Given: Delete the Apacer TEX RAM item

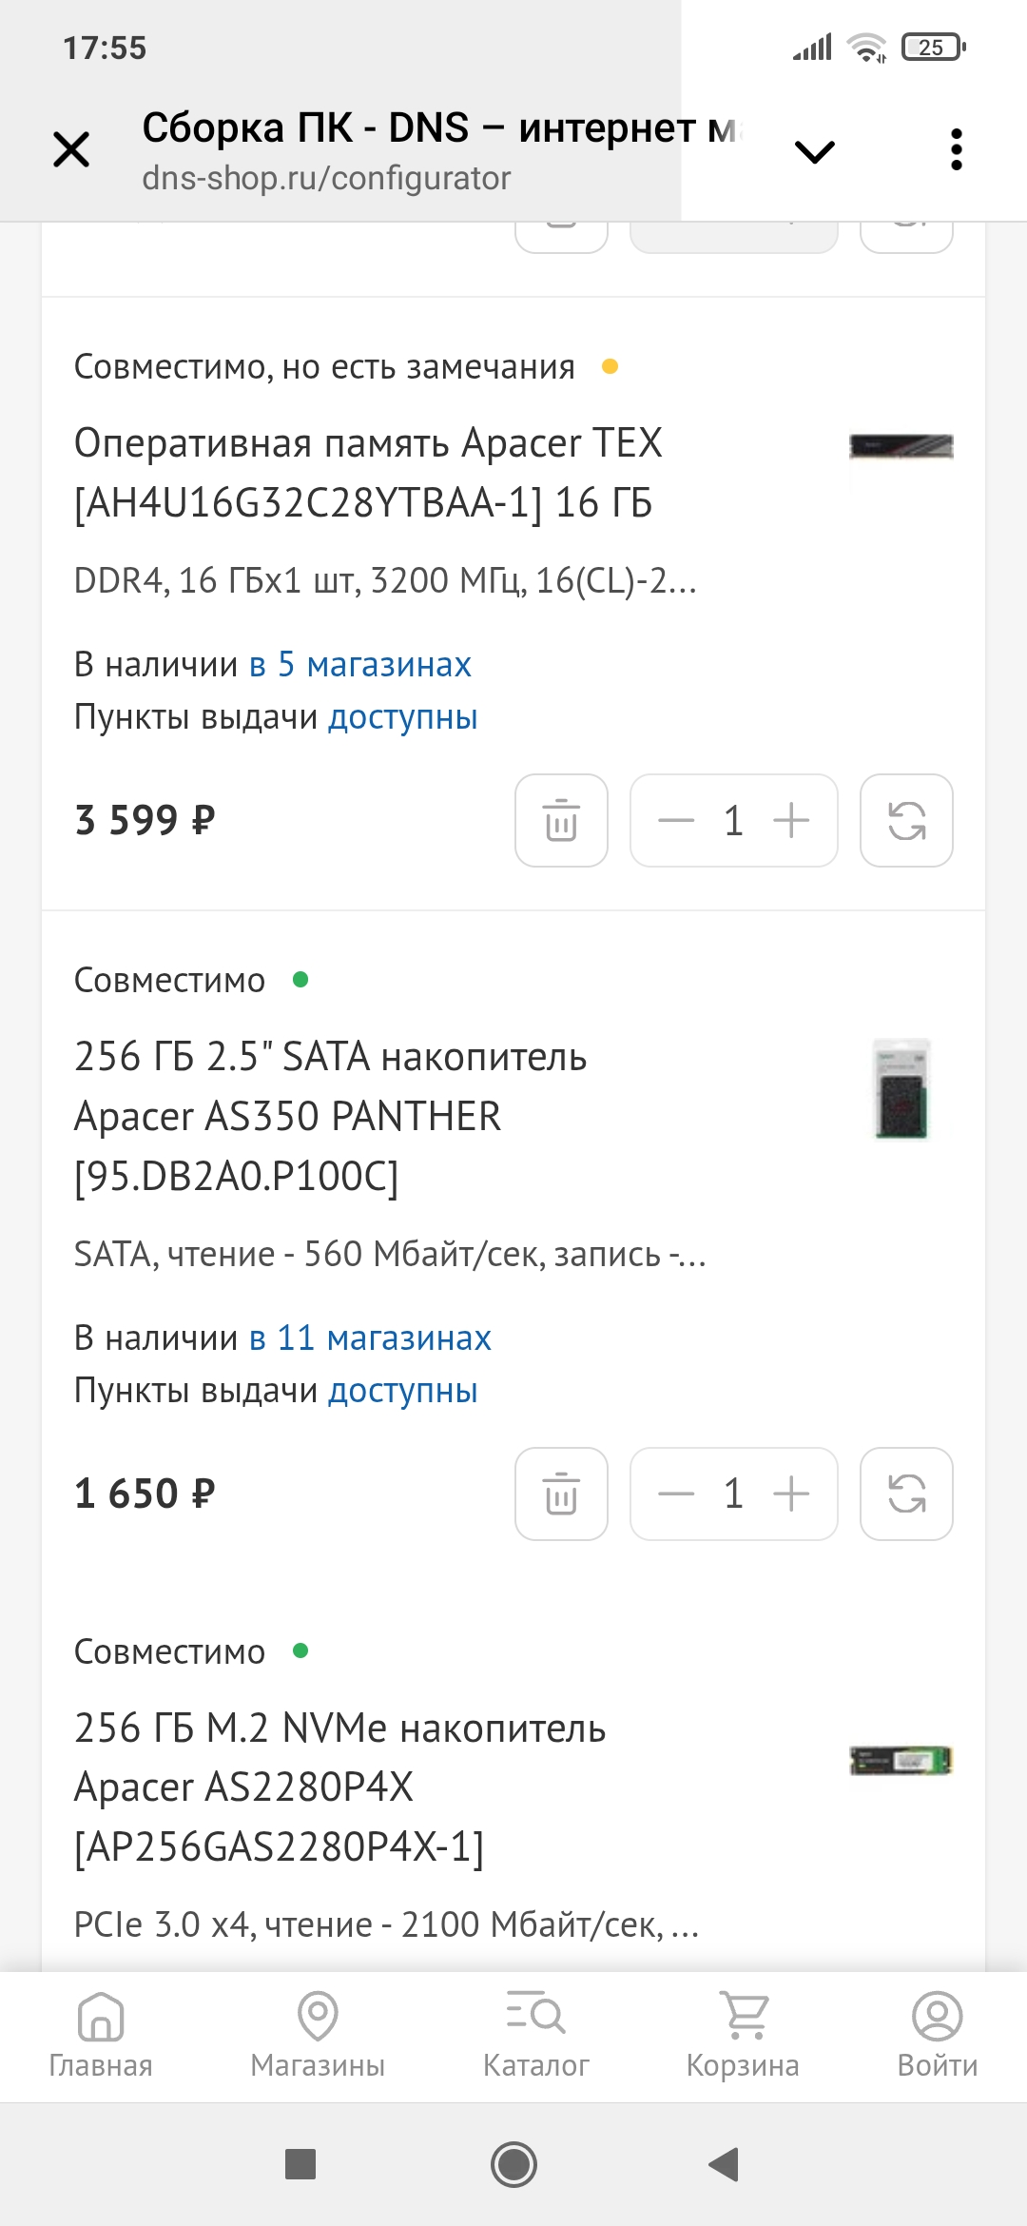Looking at the screenshot, I should pyautogui.click(x=561, y=821).
